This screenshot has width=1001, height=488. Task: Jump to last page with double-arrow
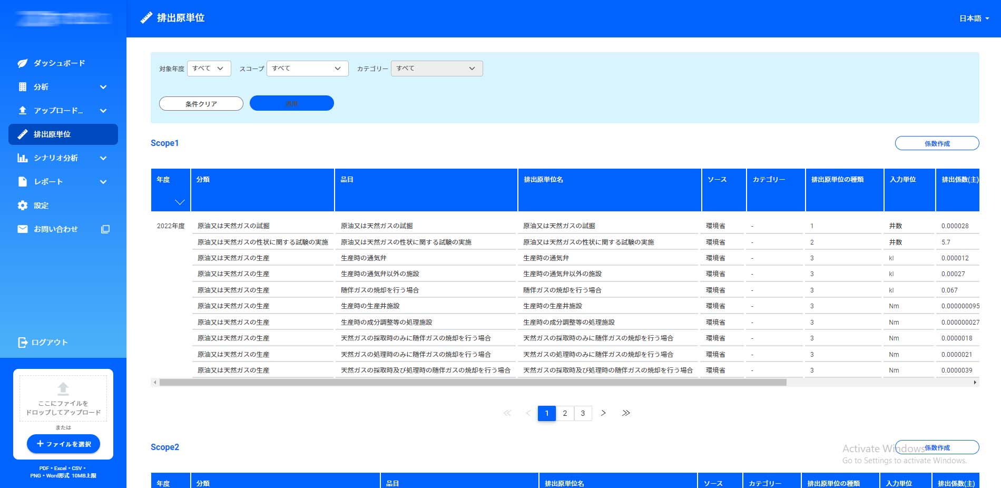click(x=626, y=413)
